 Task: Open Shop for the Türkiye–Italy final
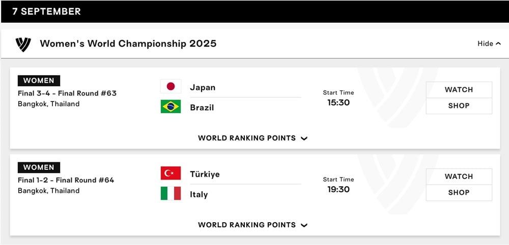(x=459, y=193)
